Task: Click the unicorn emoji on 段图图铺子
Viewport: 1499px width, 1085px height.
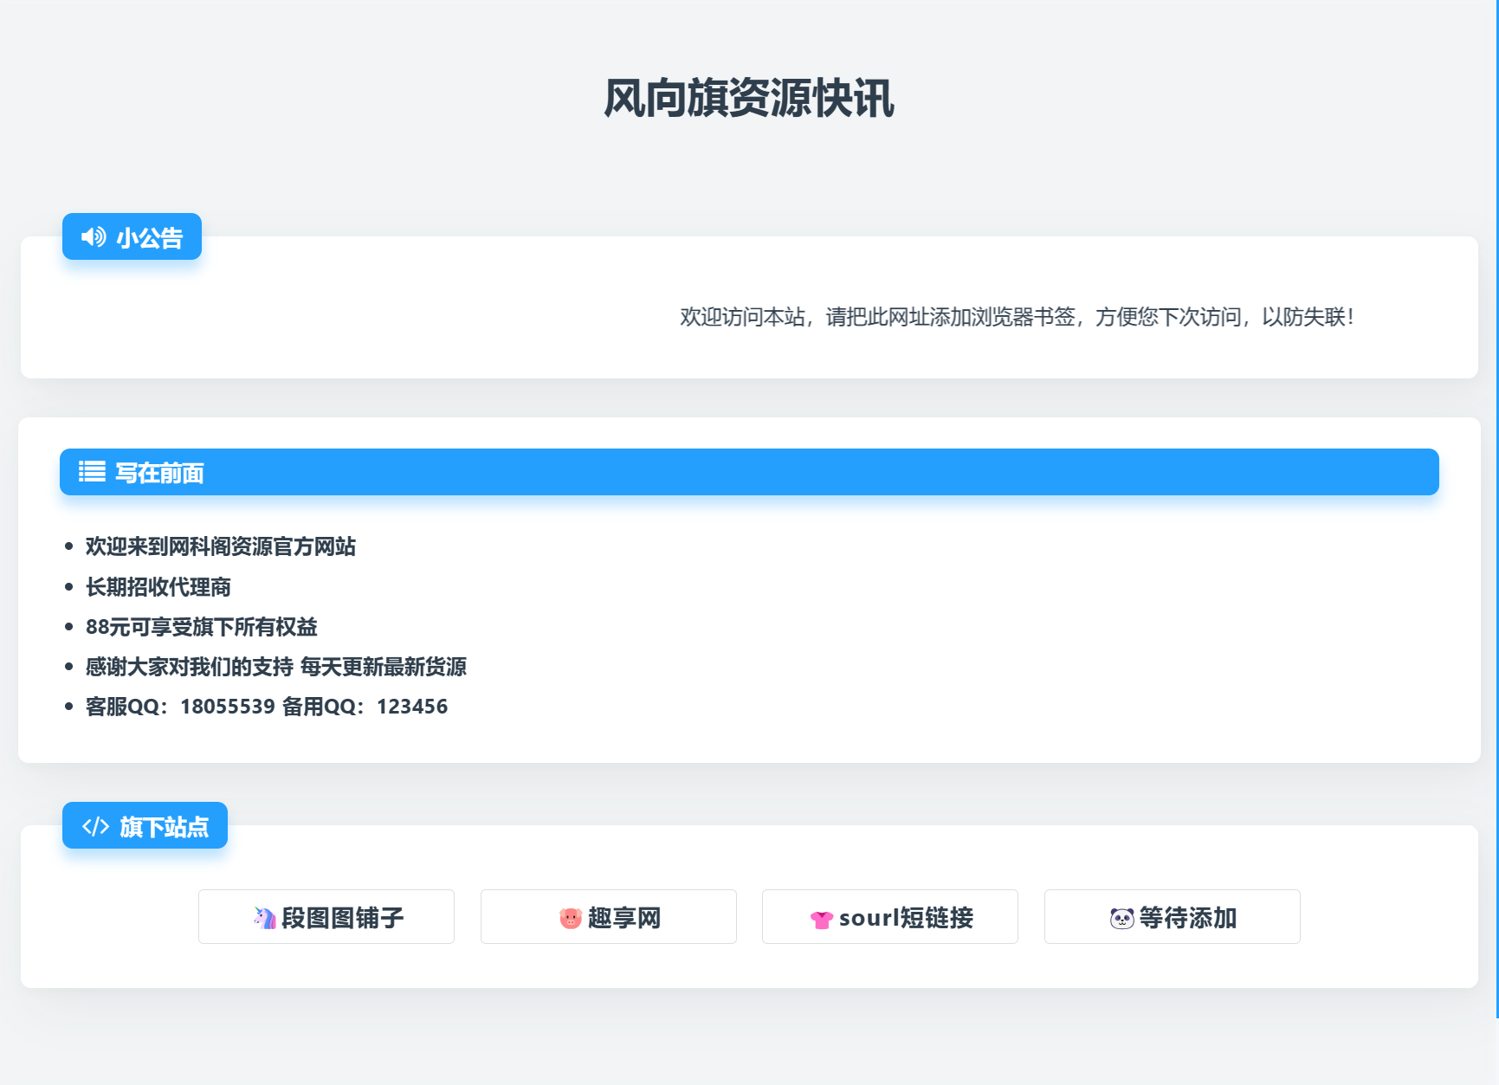Action: (x=265, y=917)
